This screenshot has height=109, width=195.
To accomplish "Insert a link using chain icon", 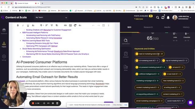I will 65,25.
